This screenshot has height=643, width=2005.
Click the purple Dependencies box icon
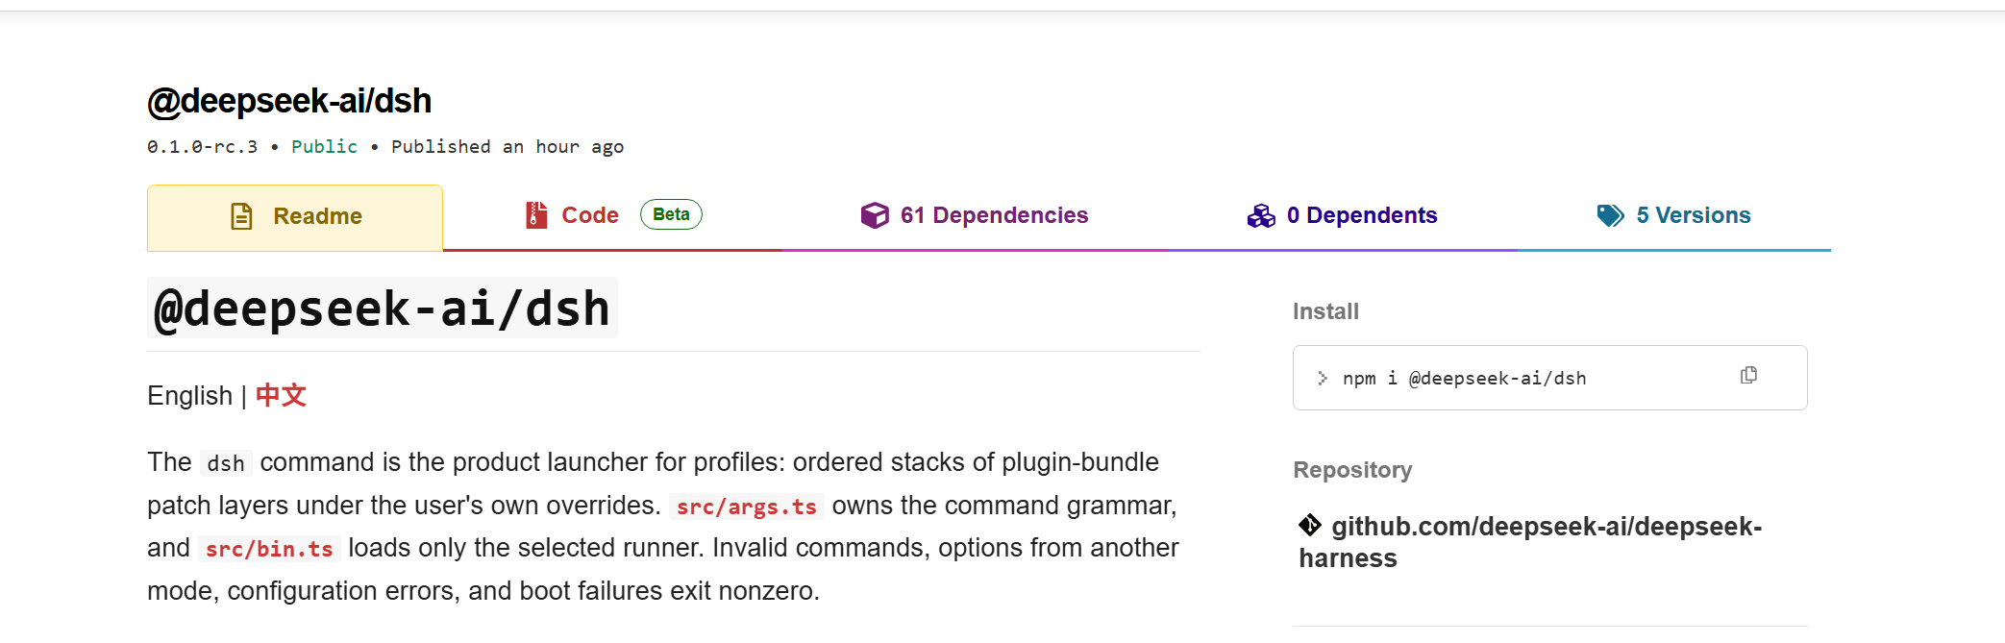(875, 215)
